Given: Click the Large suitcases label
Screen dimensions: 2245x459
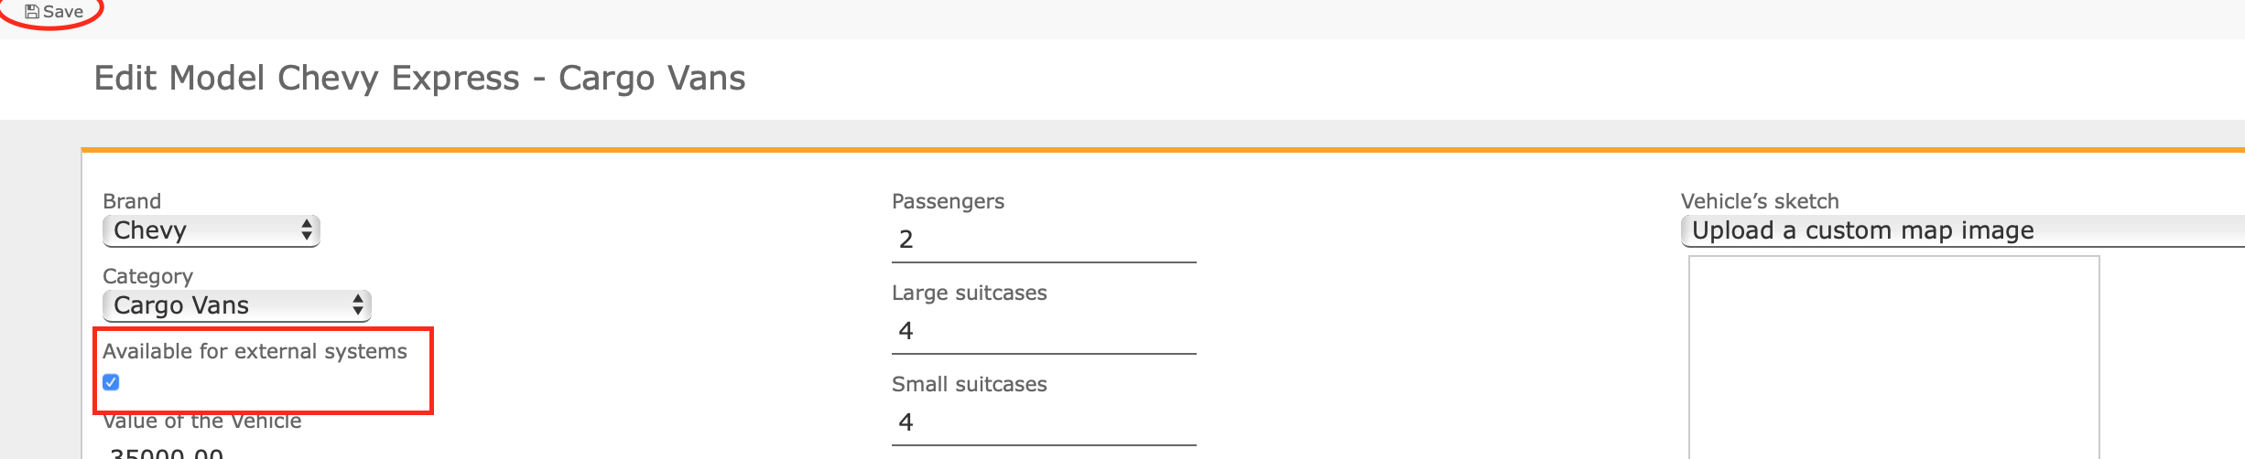Looking at the screenshot, I should click(x=970, y=293).
